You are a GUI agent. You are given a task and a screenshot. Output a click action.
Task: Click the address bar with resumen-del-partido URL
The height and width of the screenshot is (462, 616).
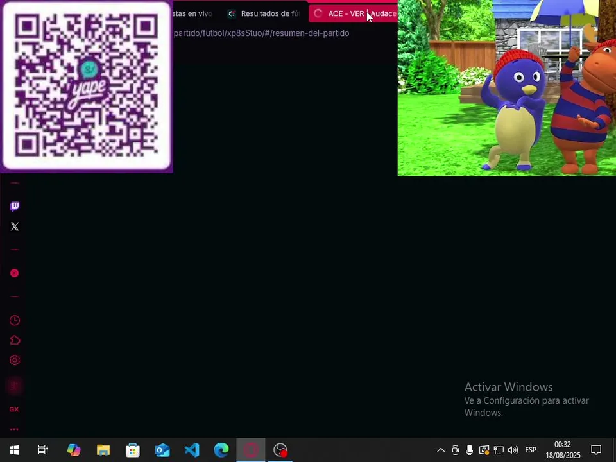click(261, 33)
